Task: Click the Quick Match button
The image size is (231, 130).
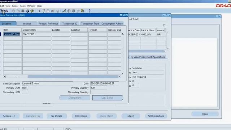Action: (x=106, y=116)
